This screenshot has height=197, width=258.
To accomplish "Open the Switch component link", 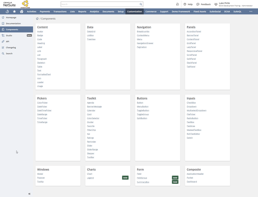I will pyautogui.click(x=189, y=138).
